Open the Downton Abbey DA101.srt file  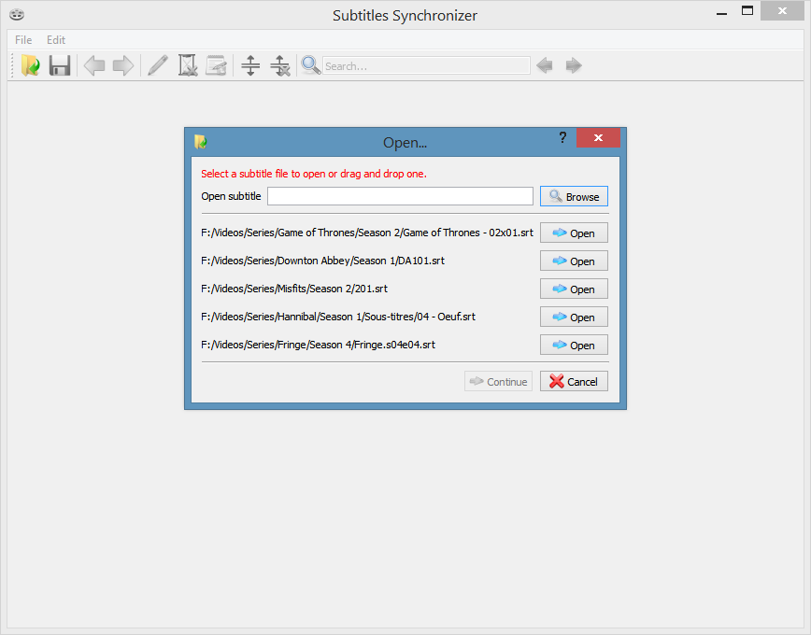[x=574, y=261]
